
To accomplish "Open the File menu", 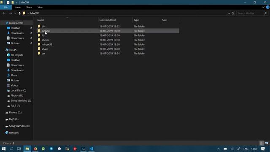I will pyautogui.click(x=6, y=7).
